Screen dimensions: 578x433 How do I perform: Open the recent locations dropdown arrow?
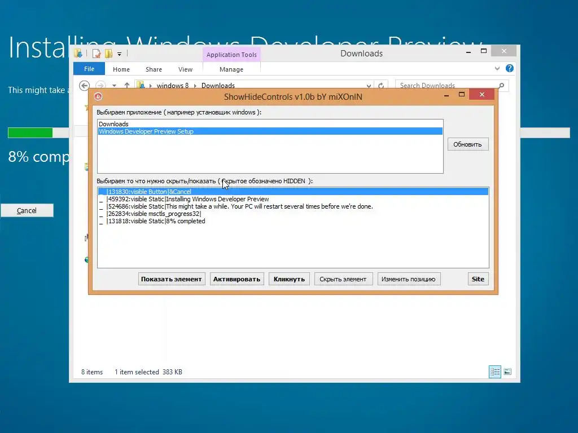point(114,86)
